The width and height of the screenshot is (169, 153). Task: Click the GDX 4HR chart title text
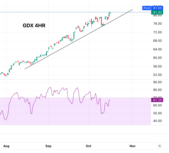34,25
